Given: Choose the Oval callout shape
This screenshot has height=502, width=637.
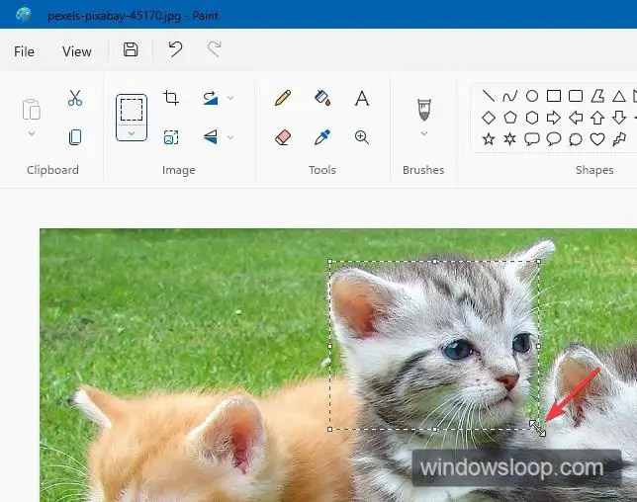Looking at the screenshot, I should (554, 139).
